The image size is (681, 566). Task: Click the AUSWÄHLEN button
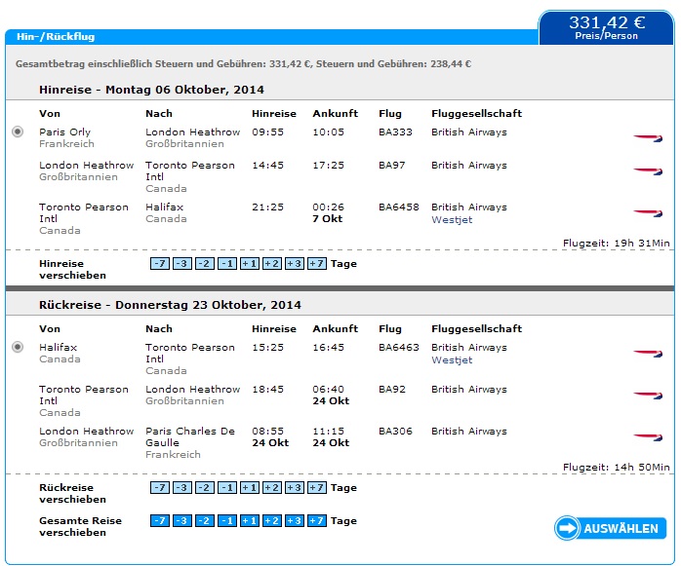coord(610,528)
